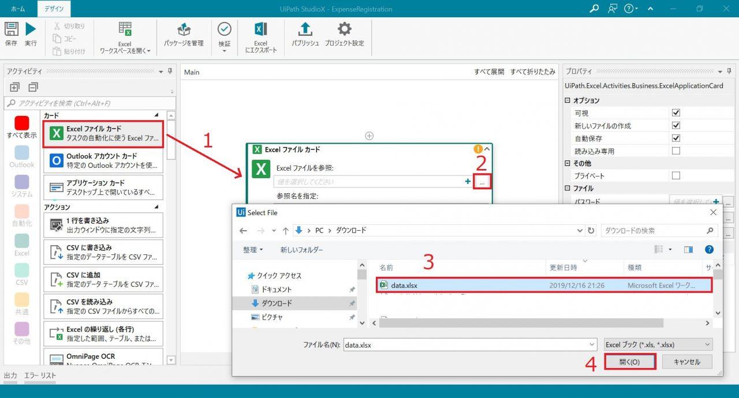The height and width of the screenshot is (398, 739).
Task: Enable the プライベート checkbox
Action: [676, 175]
